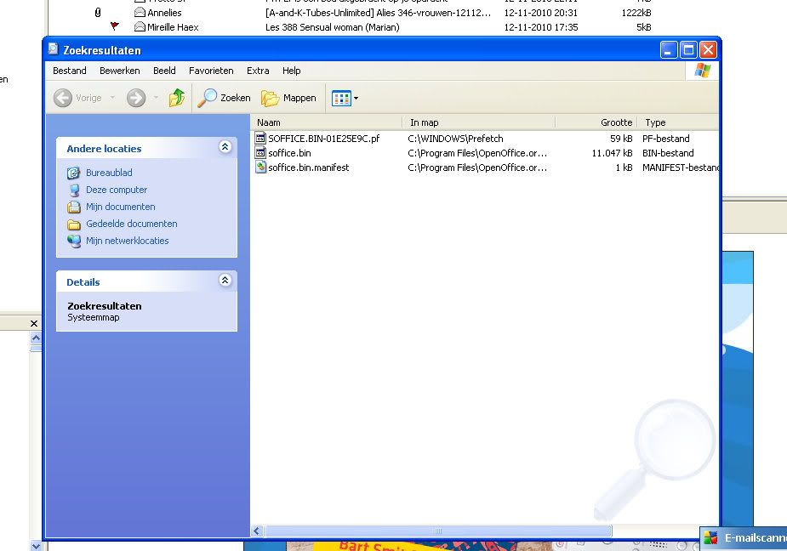Click the BIN-bestand type cell
787x551 pixels.
tap(668, 153)
